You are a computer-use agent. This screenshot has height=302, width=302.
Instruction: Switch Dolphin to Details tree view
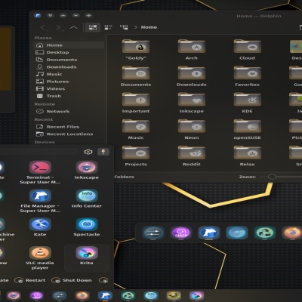click(x=124, y=27)
